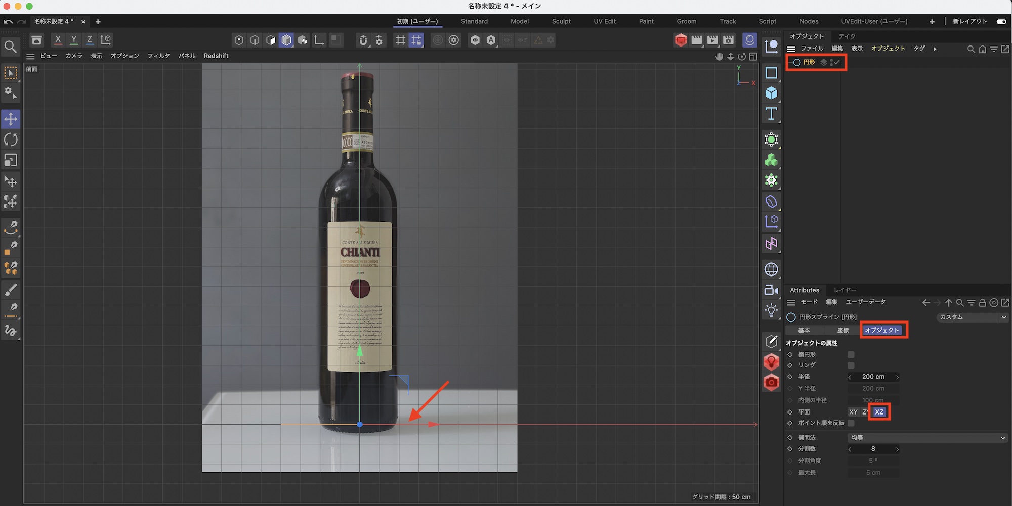
Task: Switch to the Sculpt layout tab
Action: coord(561,21)
